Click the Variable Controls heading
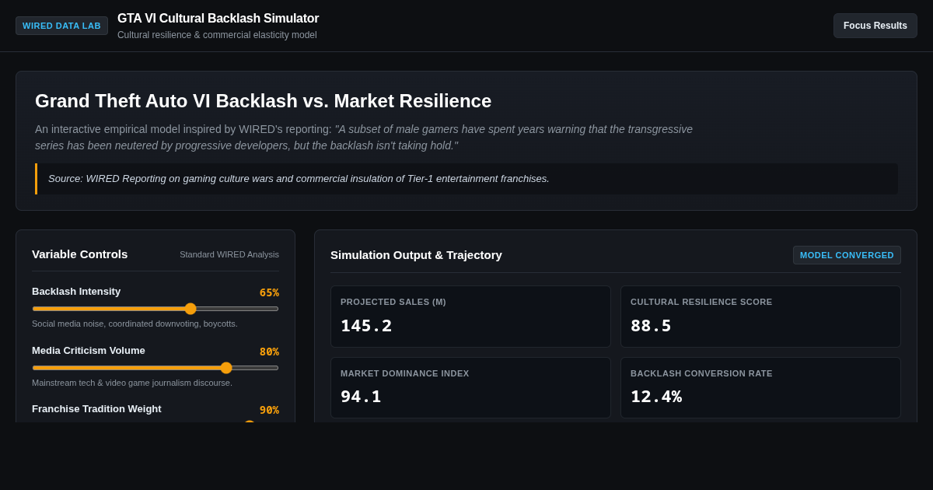 click(x=80, y=254)
